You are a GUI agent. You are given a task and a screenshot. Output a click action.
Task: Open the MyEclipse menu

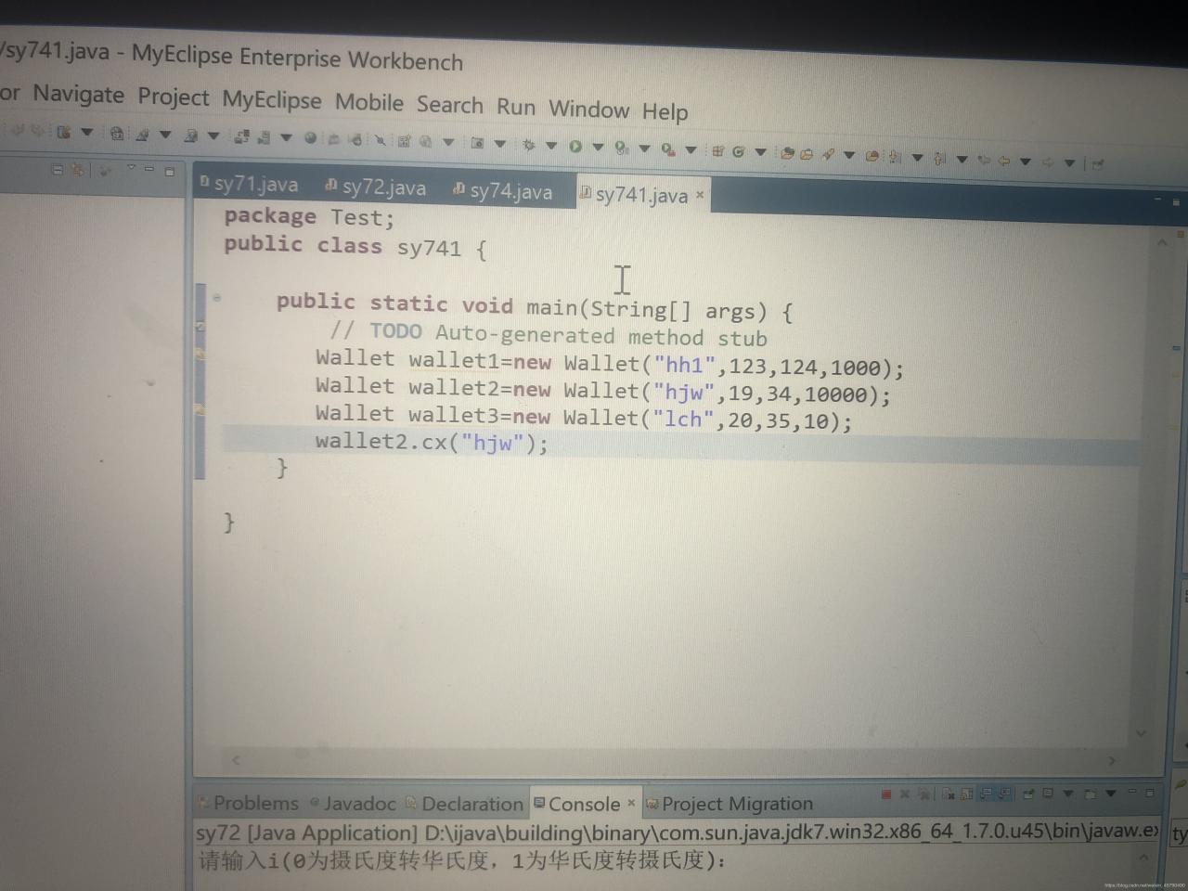pyautogui.click(x=272, y=99)
